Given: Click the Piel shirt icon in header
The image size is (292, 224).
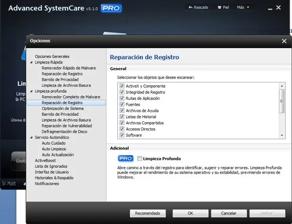Looking at the screenshot, I should (x=219, y=8).
